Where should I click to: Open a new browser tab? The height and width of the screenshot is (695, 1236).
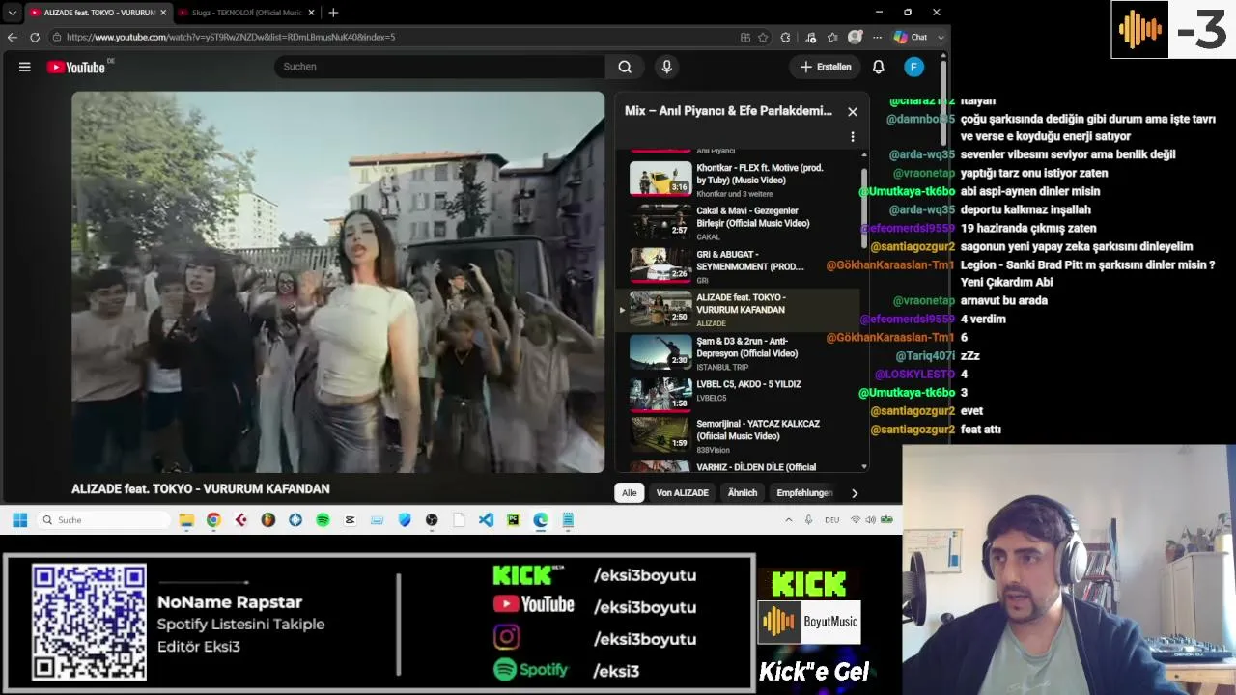(x=333, y=13)
